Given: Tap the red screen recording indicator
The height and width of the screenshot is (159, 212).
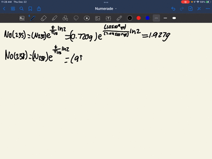Looking at the screenshot, I should coord(185,2).
